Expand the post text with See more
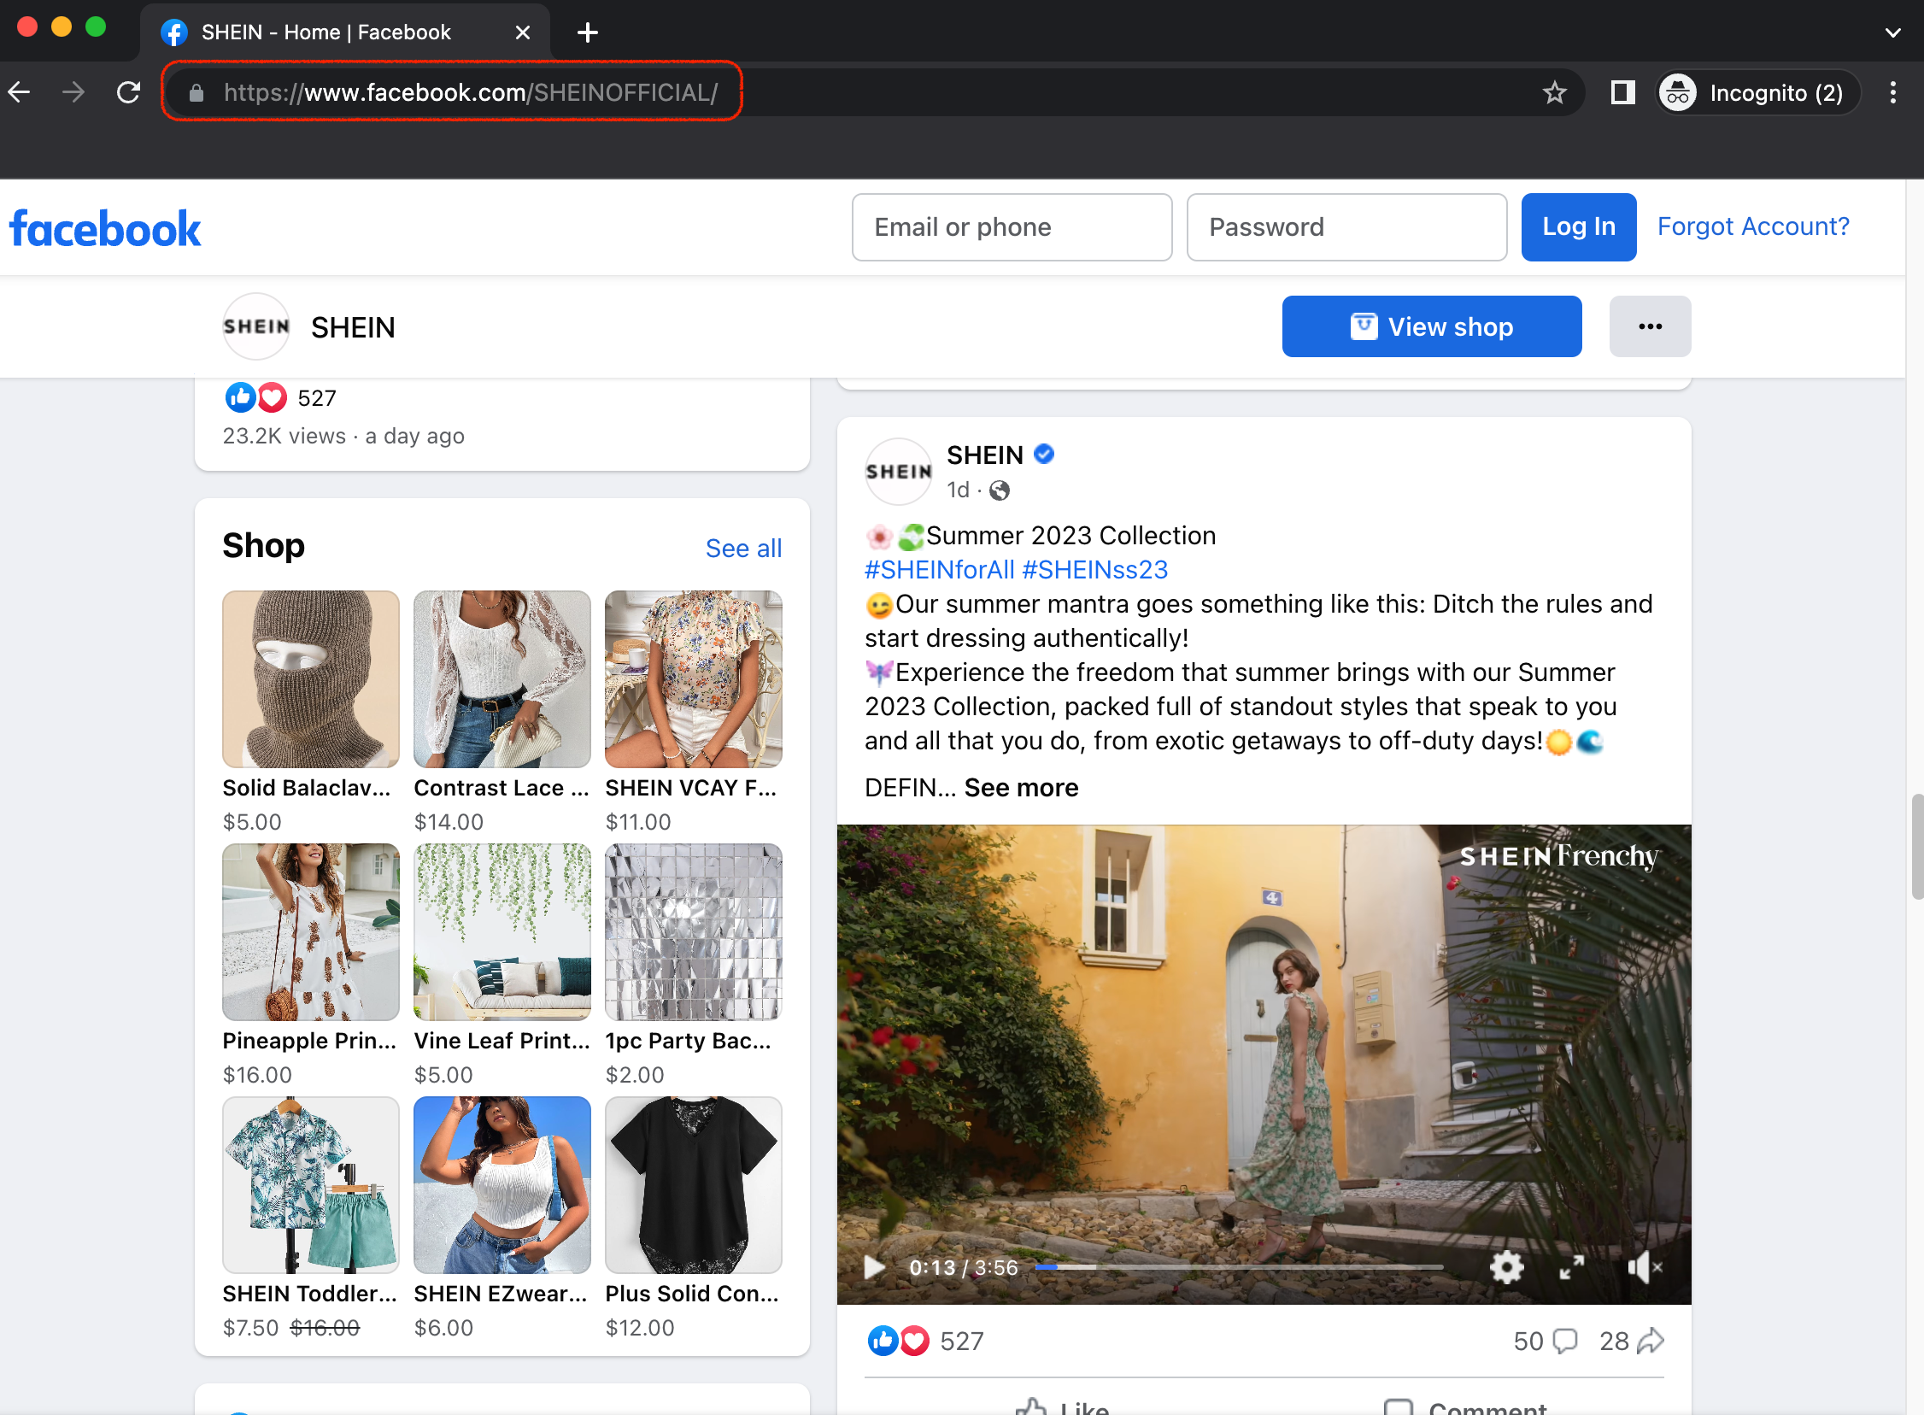 [x=1022, y=787]
